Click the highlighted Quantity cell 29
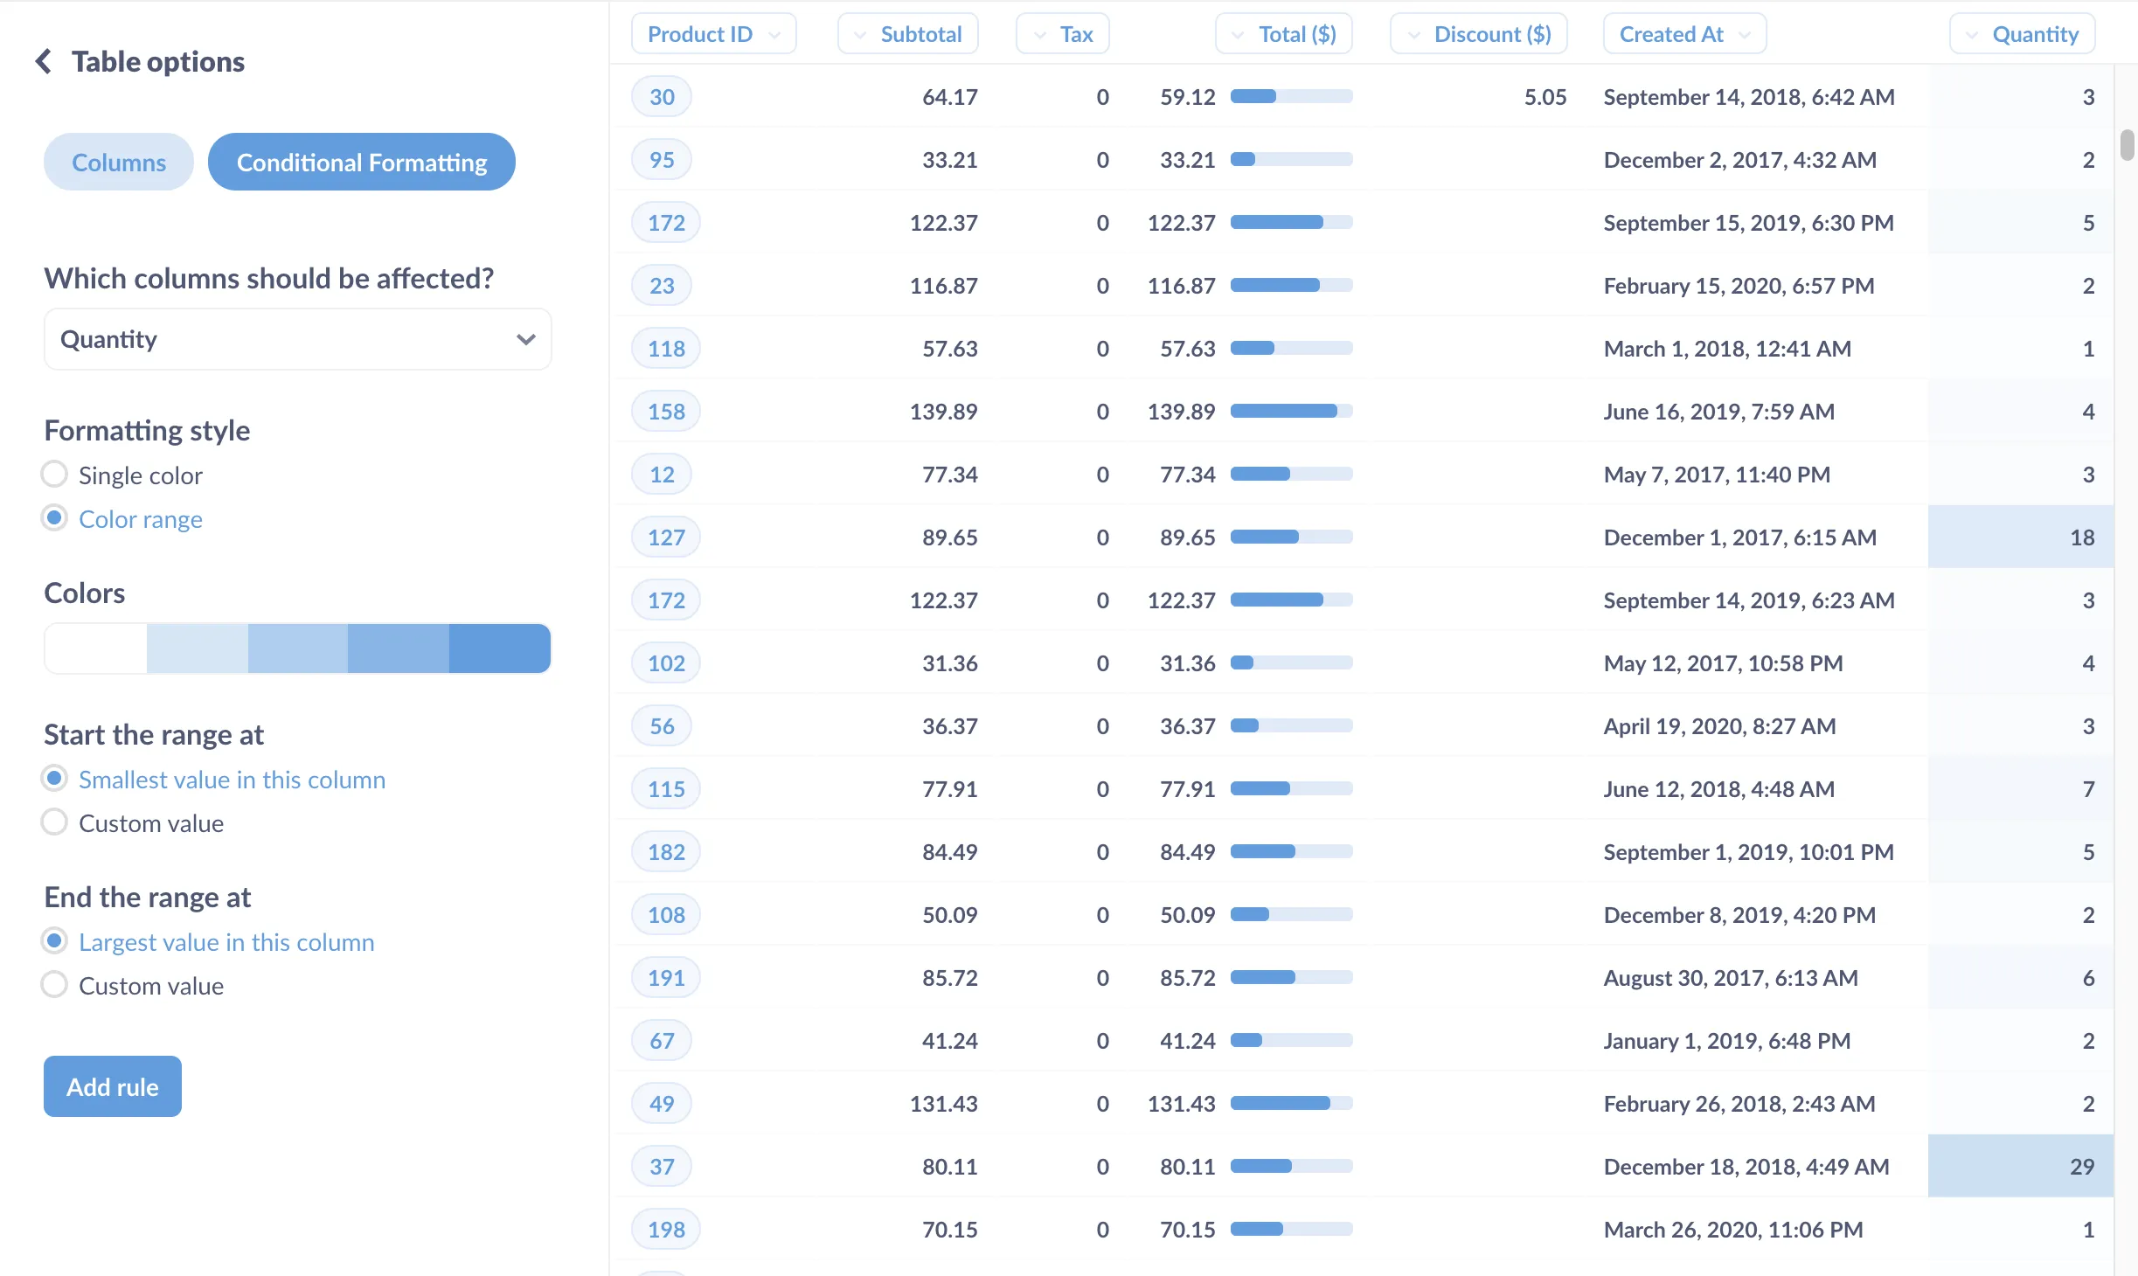 2021,1166
